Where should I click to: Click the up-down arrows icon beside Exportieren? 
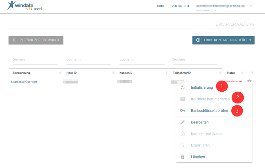click(x=182, y=145)
